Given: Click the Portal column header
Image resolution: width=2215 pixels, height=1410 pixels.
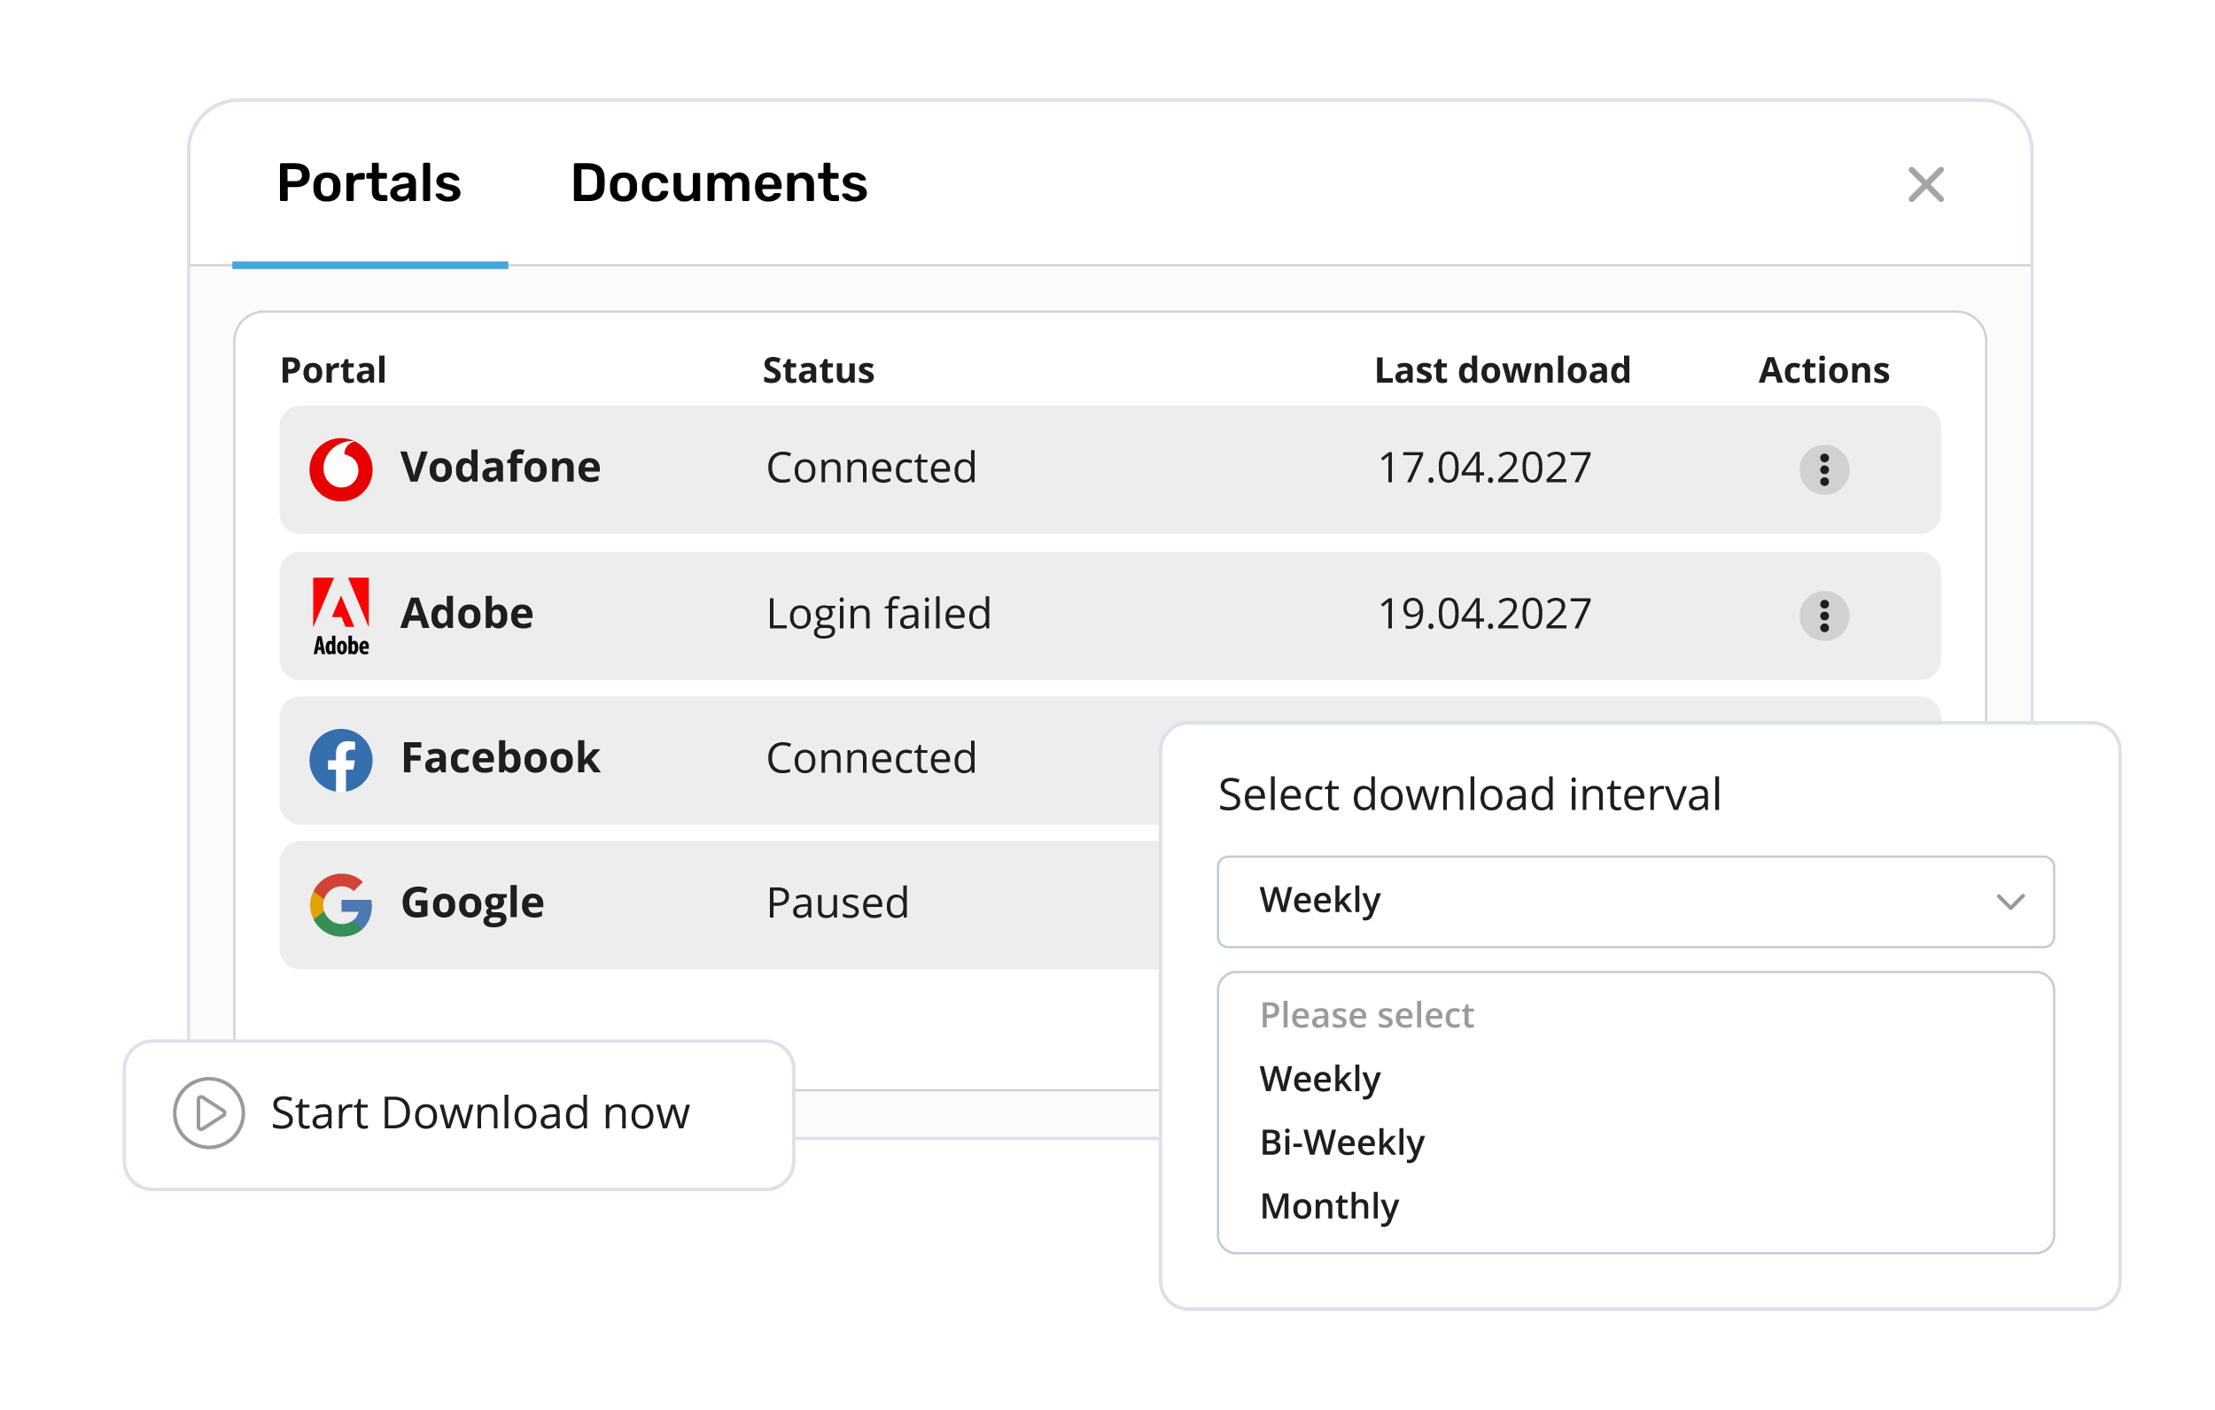Looking at the screenshot, I should (x=333, y=369).
